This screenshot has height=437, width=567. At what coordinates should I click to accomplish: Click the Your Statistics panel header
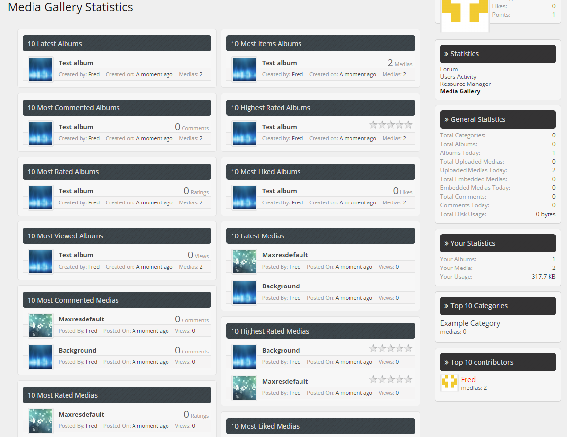pyautogui.click(x=498, y=243)
